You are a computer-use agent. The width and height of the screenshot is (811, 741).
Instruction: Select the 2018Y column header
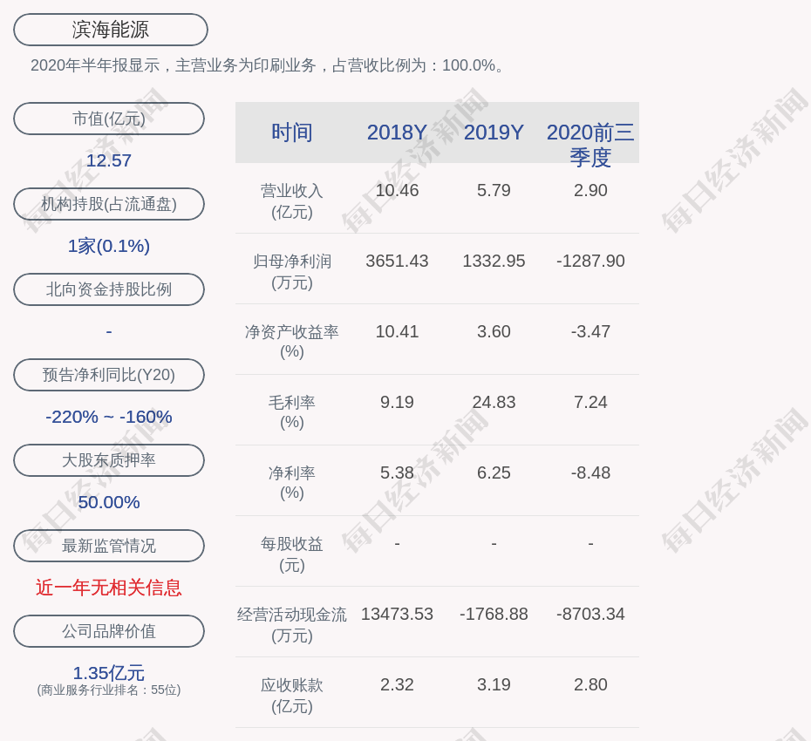[x=397, y=133]
